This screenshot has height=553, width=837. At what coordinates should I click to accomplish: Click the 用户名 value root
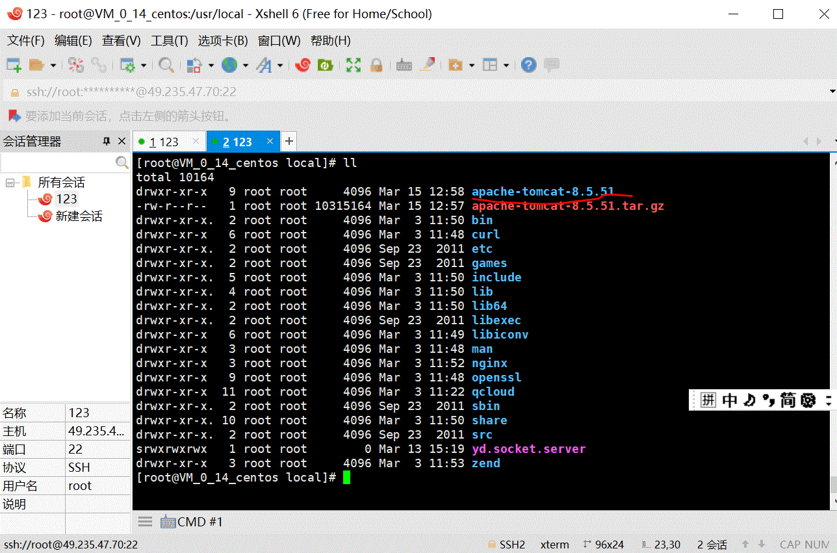pyautogui.click(x=97, y=485)
